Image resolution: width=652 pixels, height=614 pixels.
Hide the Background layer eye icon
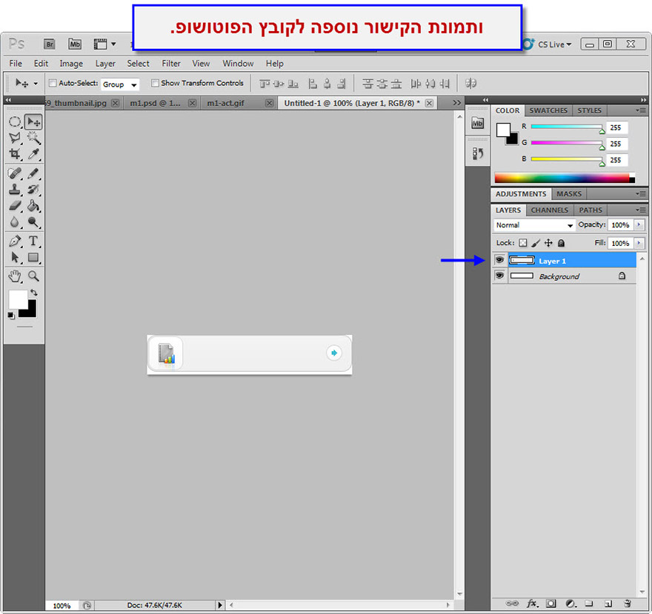499,276
